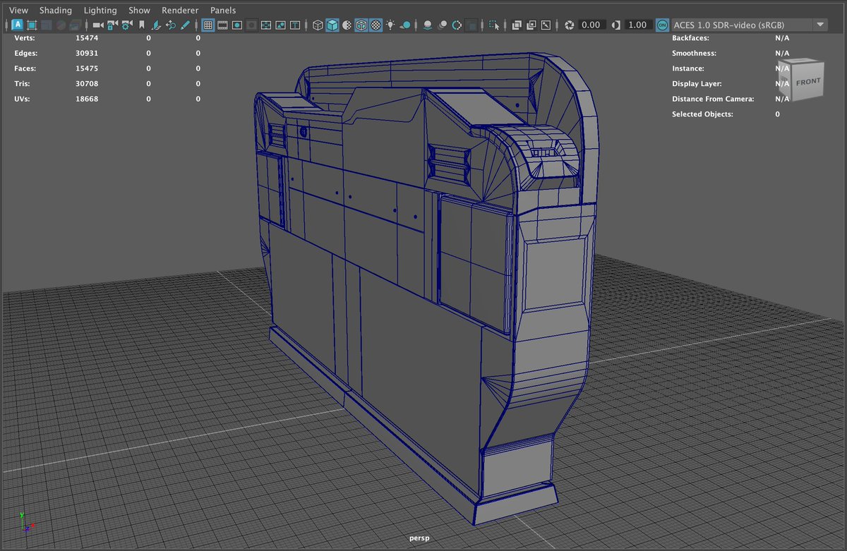Click the Display Layer heads-up label
The height and width of the screenshot is (551, 847).
[x=695, y=84]
